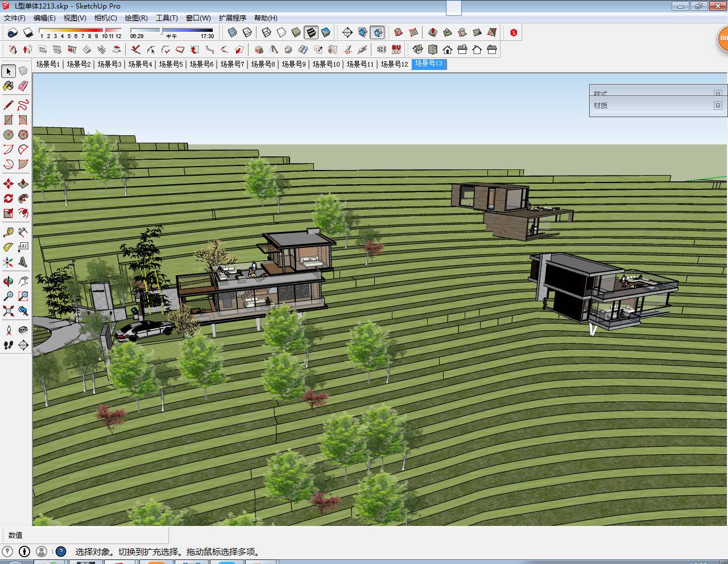Select the Zoom Window tool
728x564 pixels.
tap(23, 296)
